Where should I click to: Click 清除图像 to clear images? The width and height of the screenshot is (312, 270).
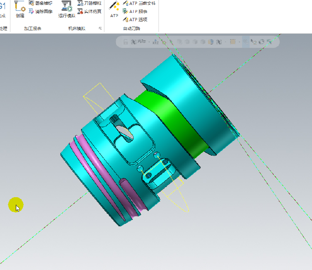pos(41,11)
